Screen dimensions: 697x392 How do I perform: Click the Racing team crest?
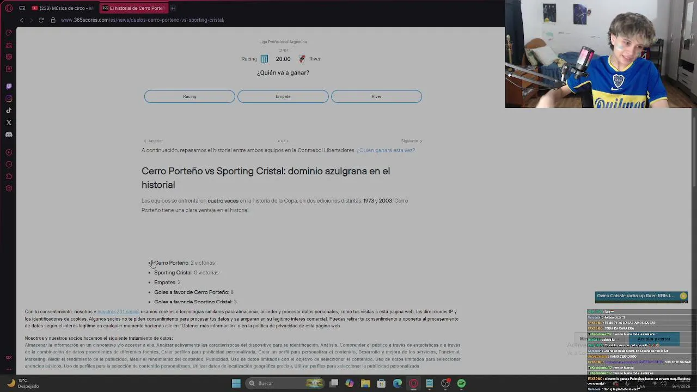point(264,59)
